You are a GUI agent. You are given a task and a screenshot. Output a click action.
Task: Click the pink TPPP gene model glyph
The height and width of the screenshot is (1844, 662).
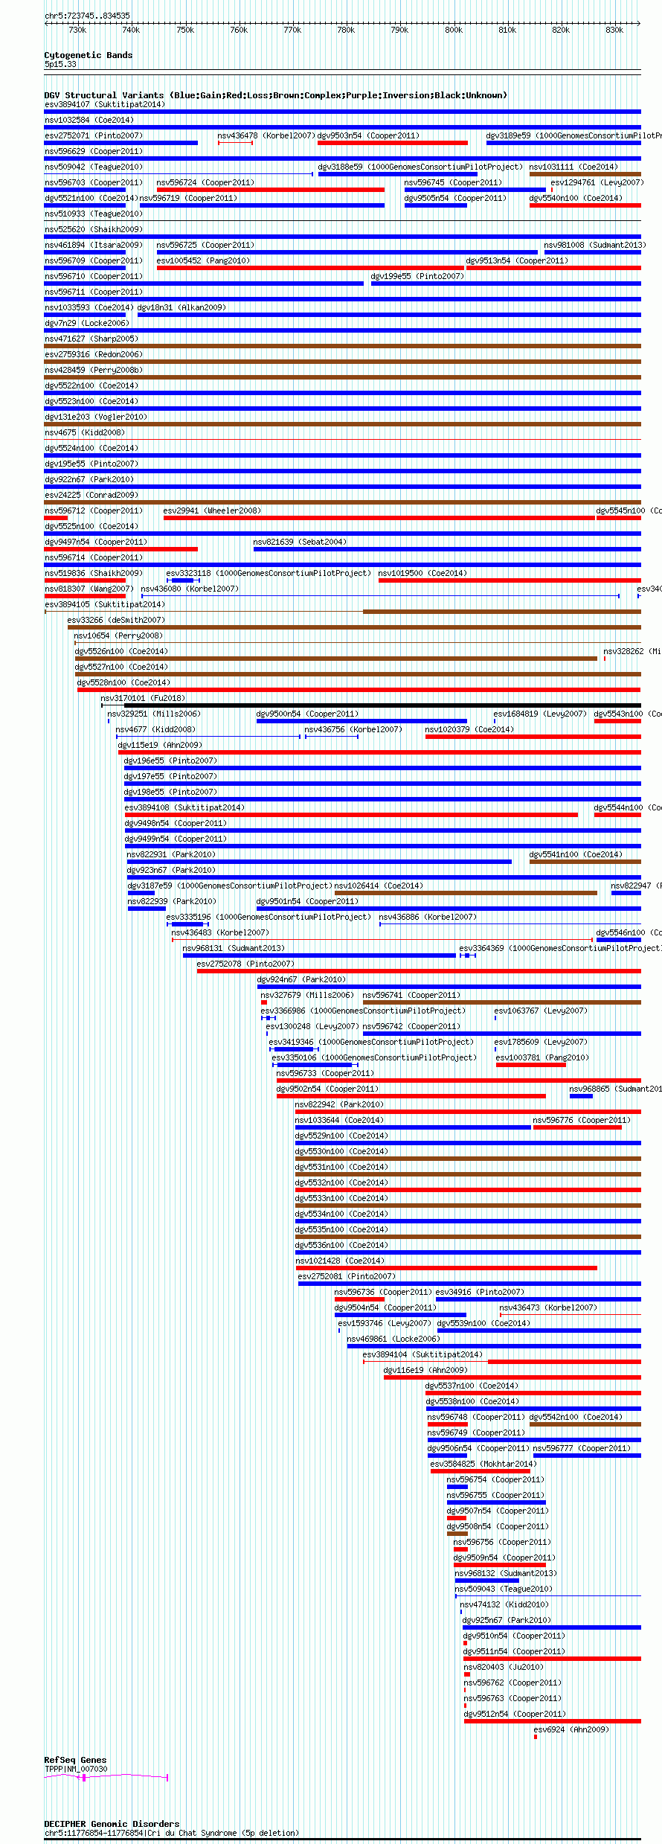(106, 1777)
